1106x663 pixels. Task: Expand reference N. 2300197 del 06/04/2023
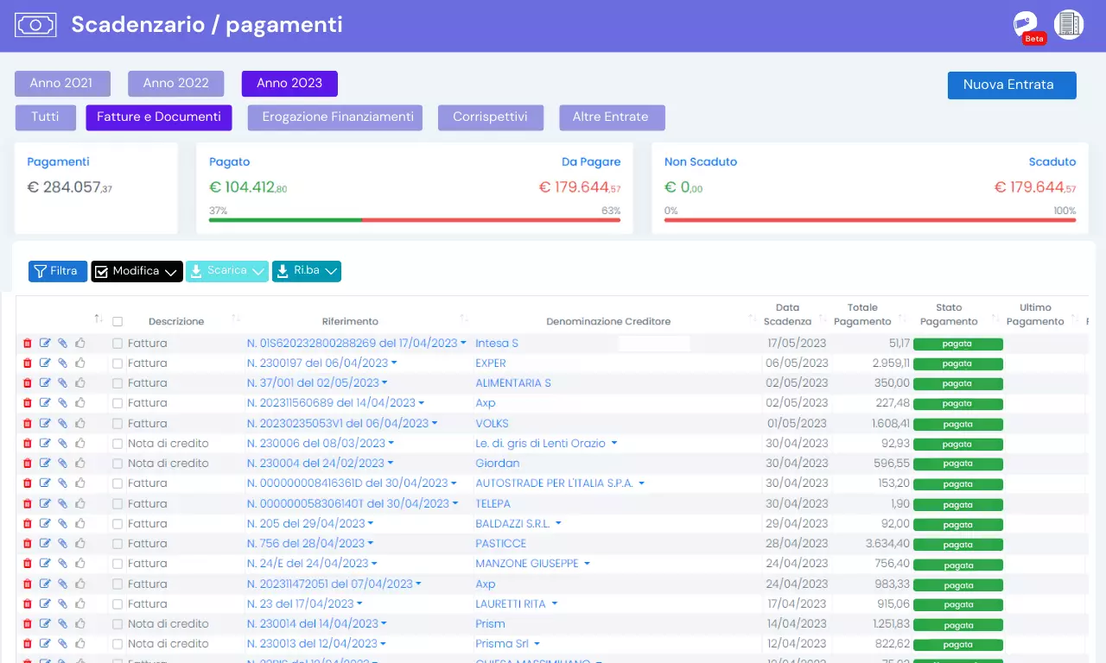pyautogui.click(x=394, y=363)
